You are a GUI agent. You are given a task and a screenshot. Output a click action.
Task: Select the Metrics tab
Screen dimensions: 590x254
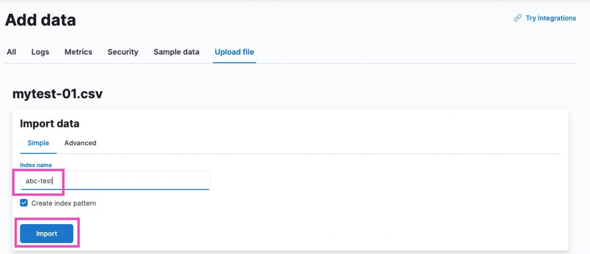pyautogui.click(x=78, y=52)
